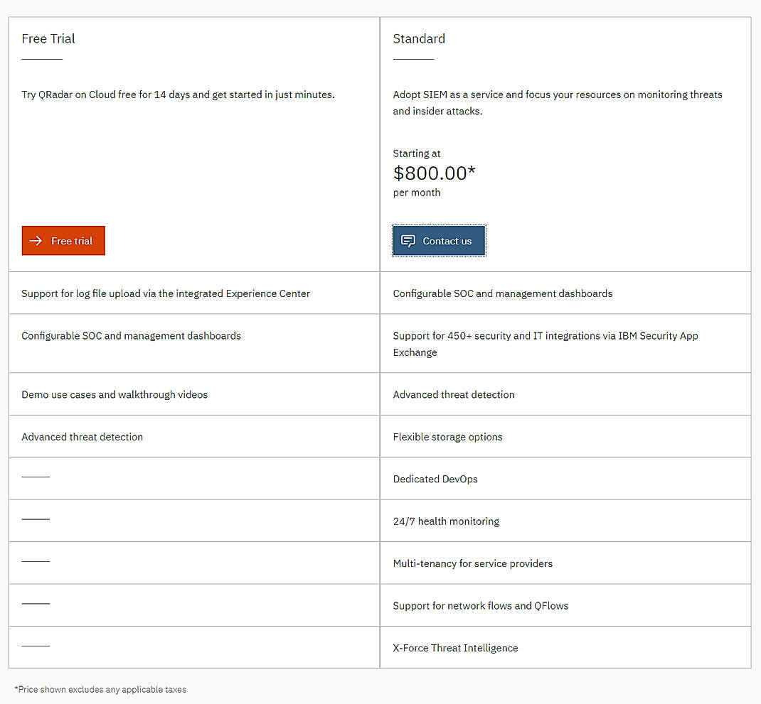Screen dimensions: 761x704
Task: Click '24/7 health monitoring' row
Action: point(565,521)
